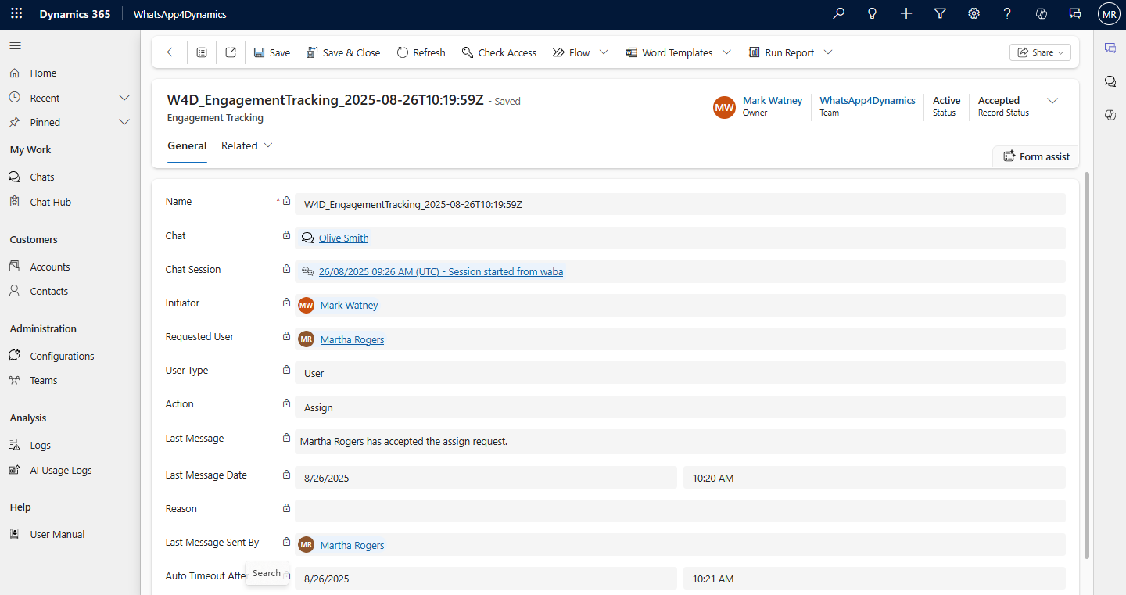
Task: Open the Related tab menu
Action: click(x=246, y=145)
